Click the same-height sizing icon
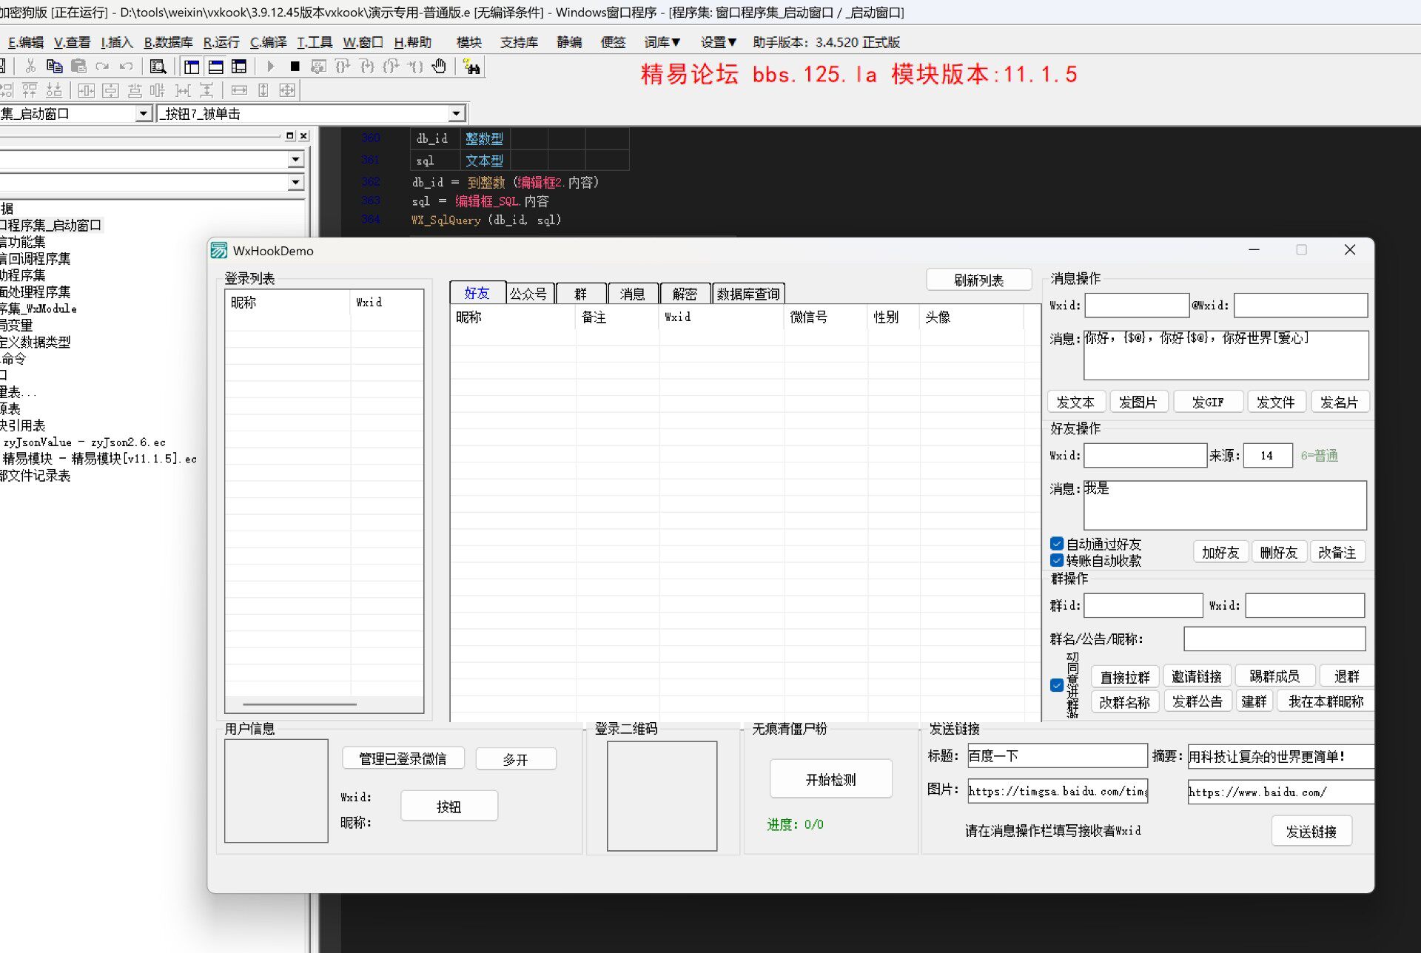 pos(263,90)
